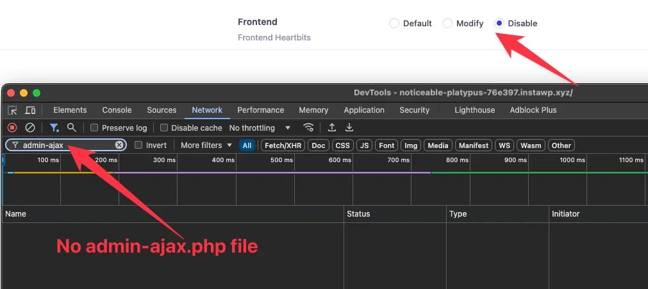Filter requests by Fetch/XHR
The image size is (648, 289).
tap(283, 145)
